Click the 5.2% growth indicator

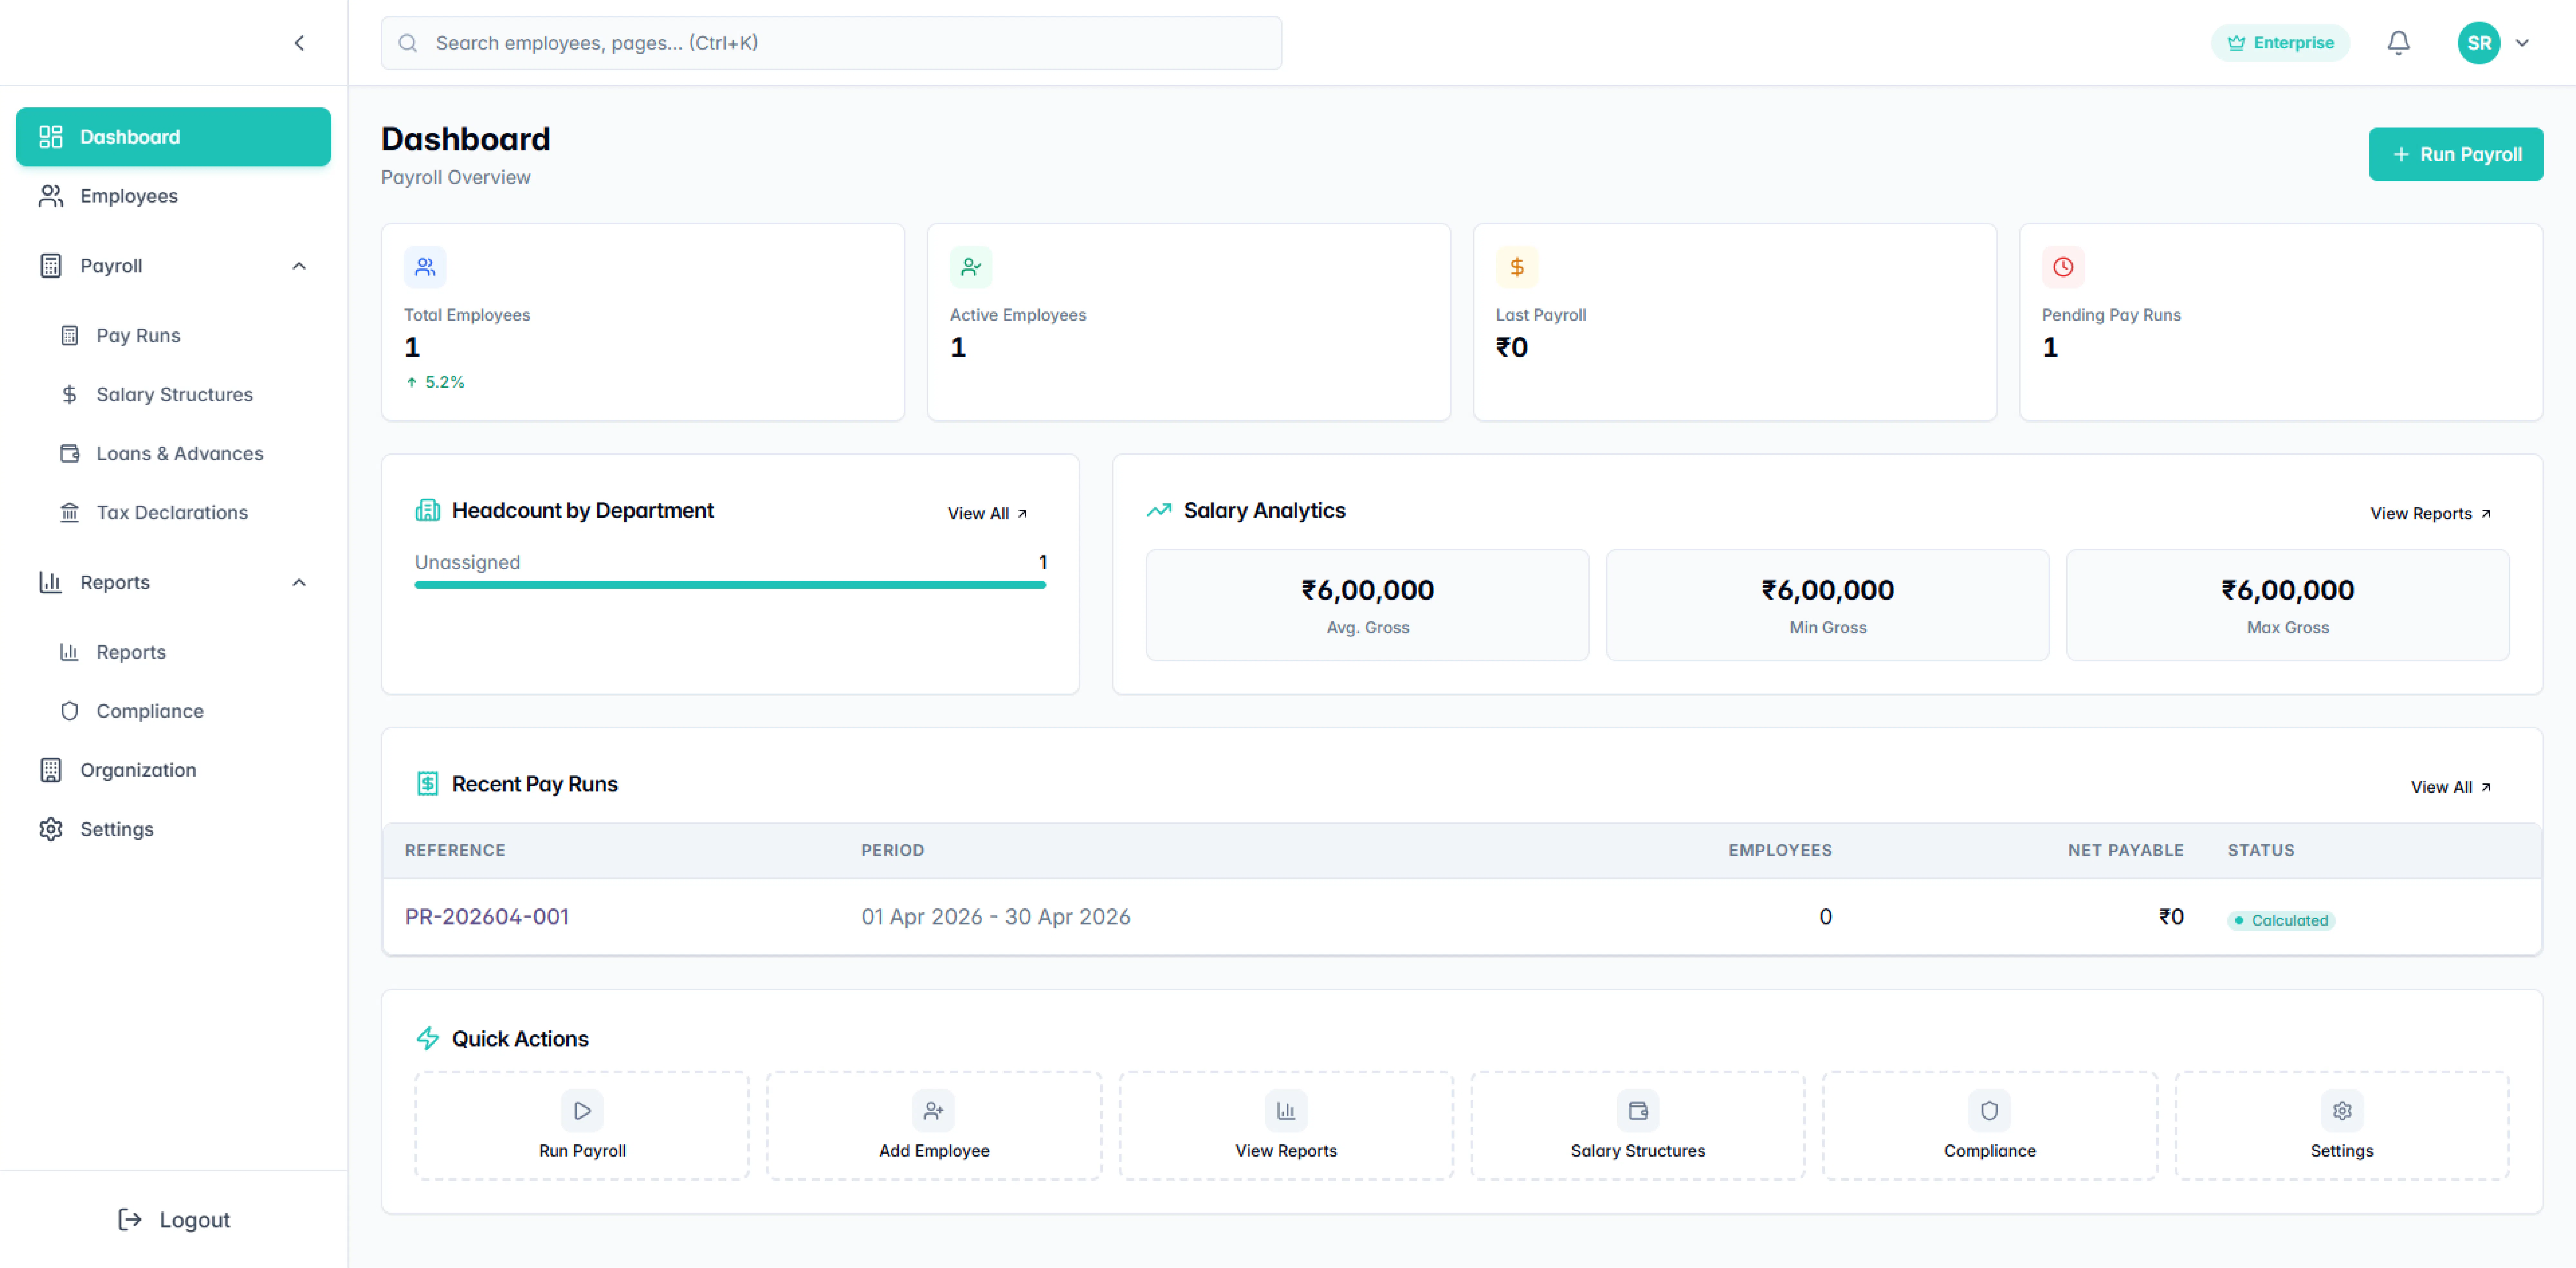pyautogui.click(x=435, y=382)
